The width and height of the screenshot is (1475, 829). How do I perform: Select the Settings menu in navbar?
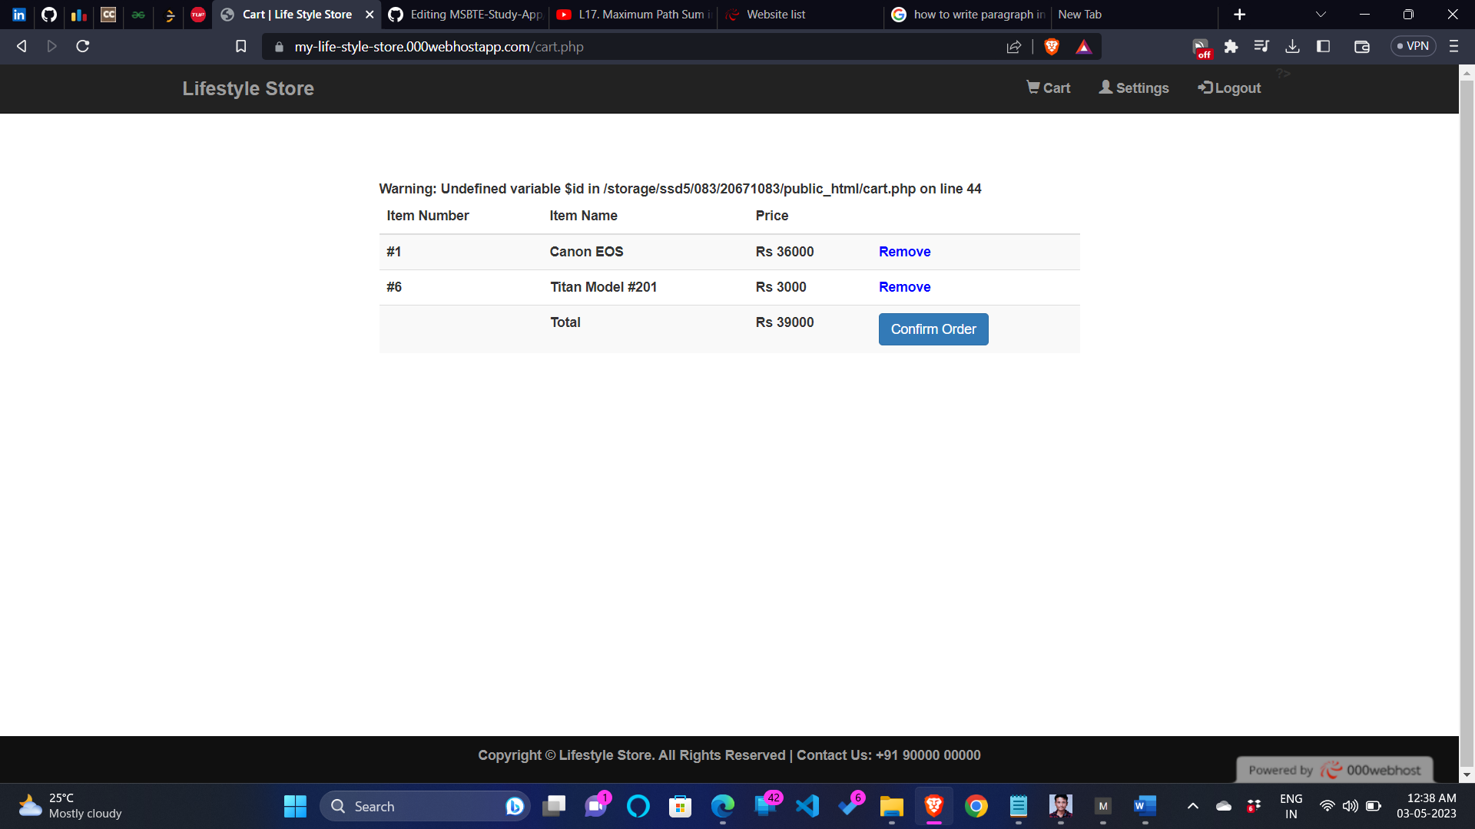click(x=1134, y=88)
